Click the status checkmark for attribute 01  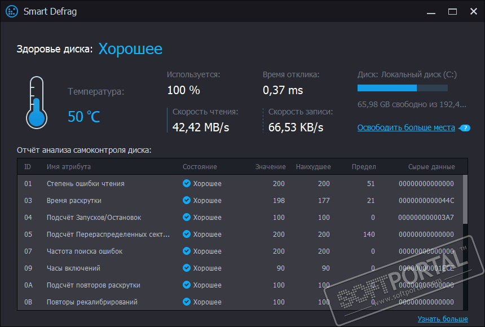click(x=187, y=184)
